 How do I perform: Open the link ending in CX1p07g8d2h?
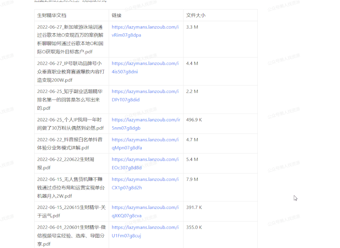145,183
